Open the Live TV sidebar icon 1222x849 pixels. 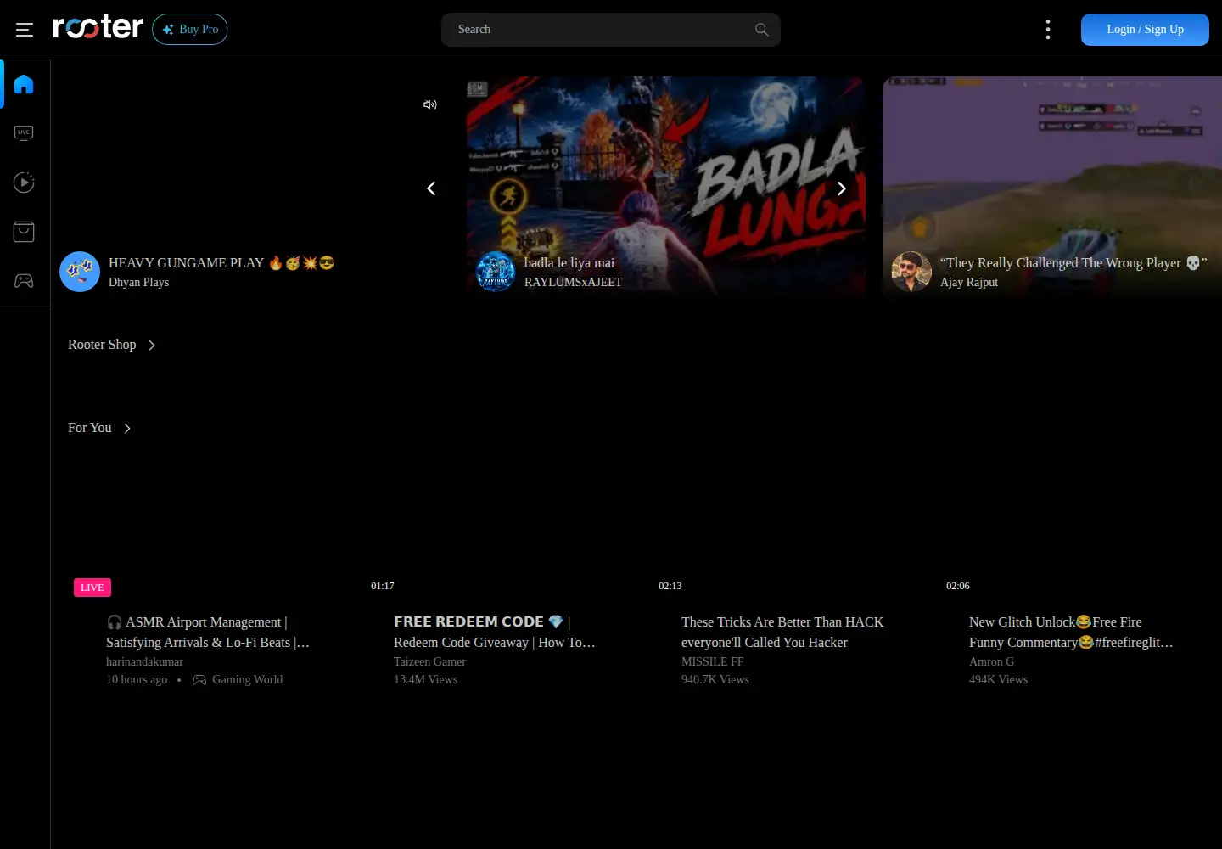(x=24, y=133)
